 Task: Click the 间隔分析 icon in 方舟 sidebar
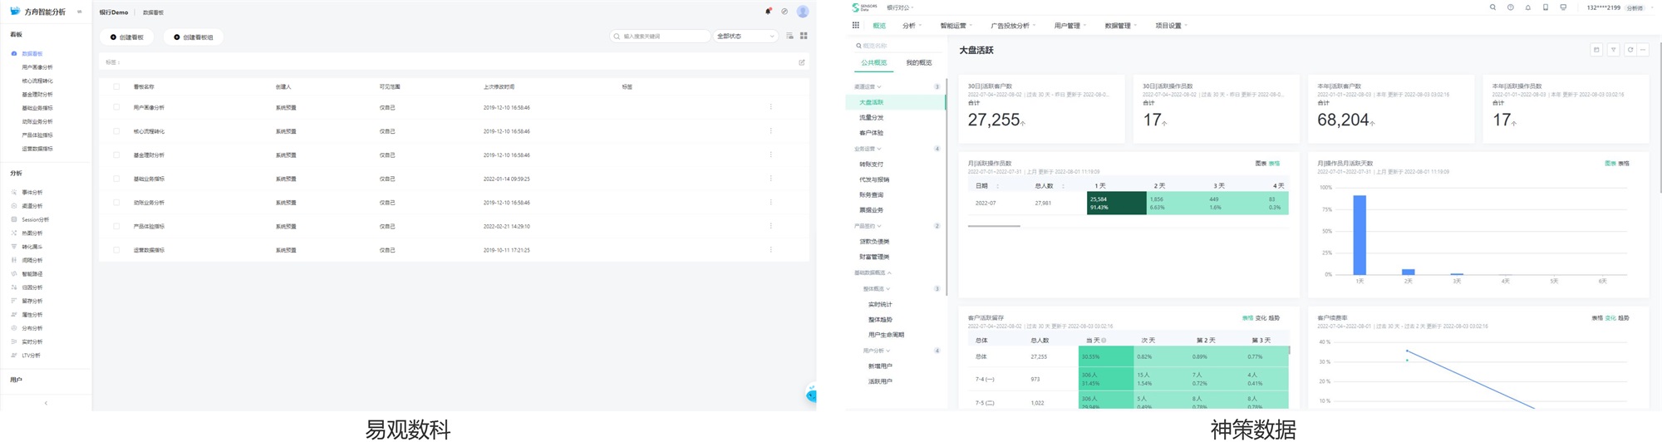tap(14, 260)
